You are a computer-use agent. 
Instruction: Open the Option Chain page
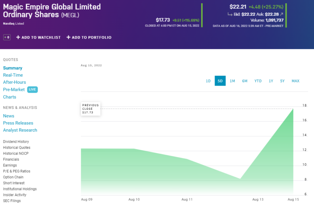(x=13, y=177)
